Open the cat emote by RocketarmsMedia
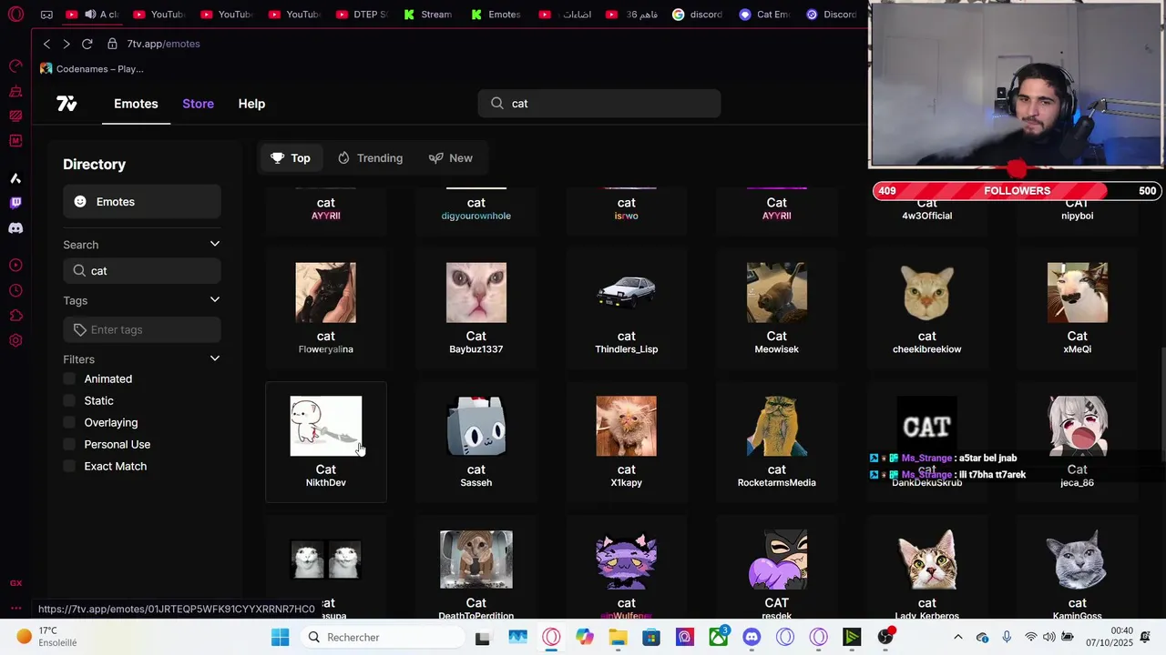 click(x=777, y=442)
